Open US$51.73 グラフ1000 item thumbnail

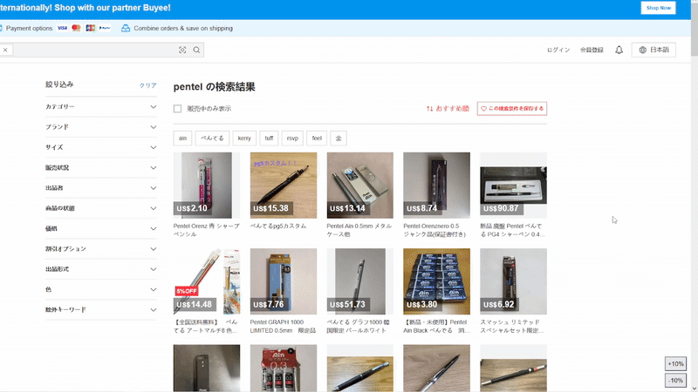pyautogui.click(x=360, y=281)
